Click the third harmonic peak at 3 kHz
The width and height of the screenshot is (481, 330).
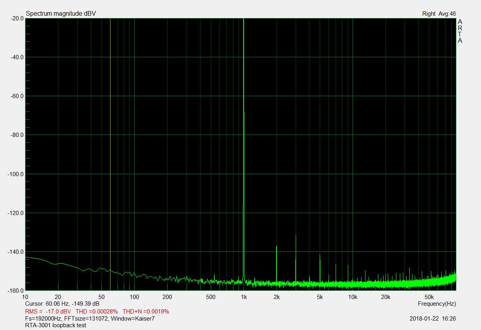296,258
